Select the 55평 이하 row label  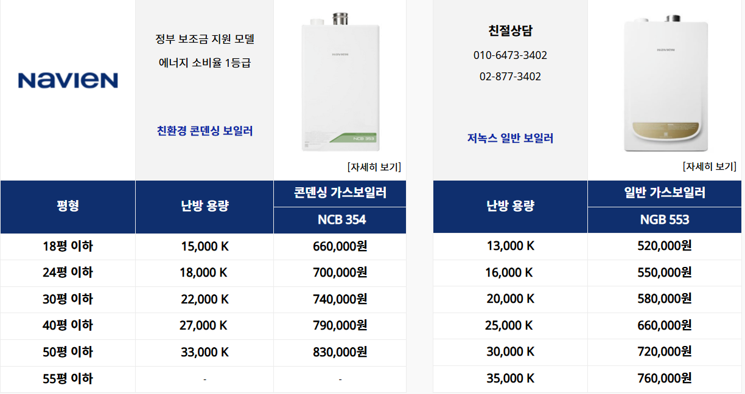click(68, 379)
